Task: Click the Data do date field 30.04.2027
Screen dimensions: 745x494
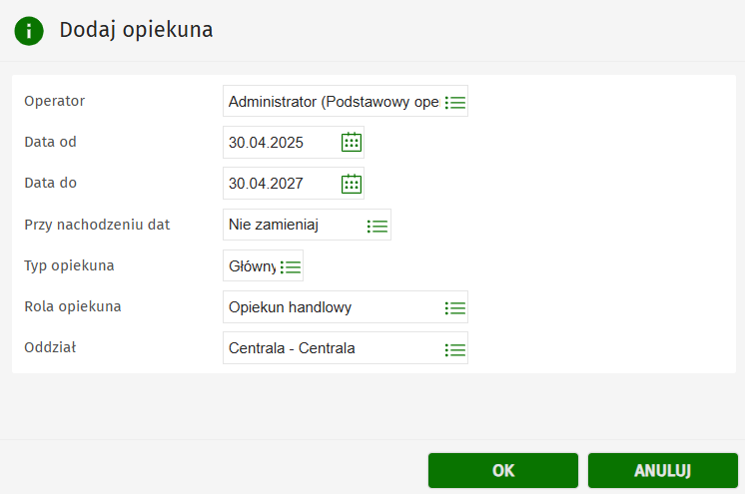Action: (281, 184)
